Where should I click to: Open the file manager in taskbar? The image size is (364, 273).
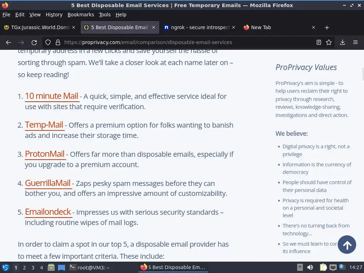[x=51, y=267]
